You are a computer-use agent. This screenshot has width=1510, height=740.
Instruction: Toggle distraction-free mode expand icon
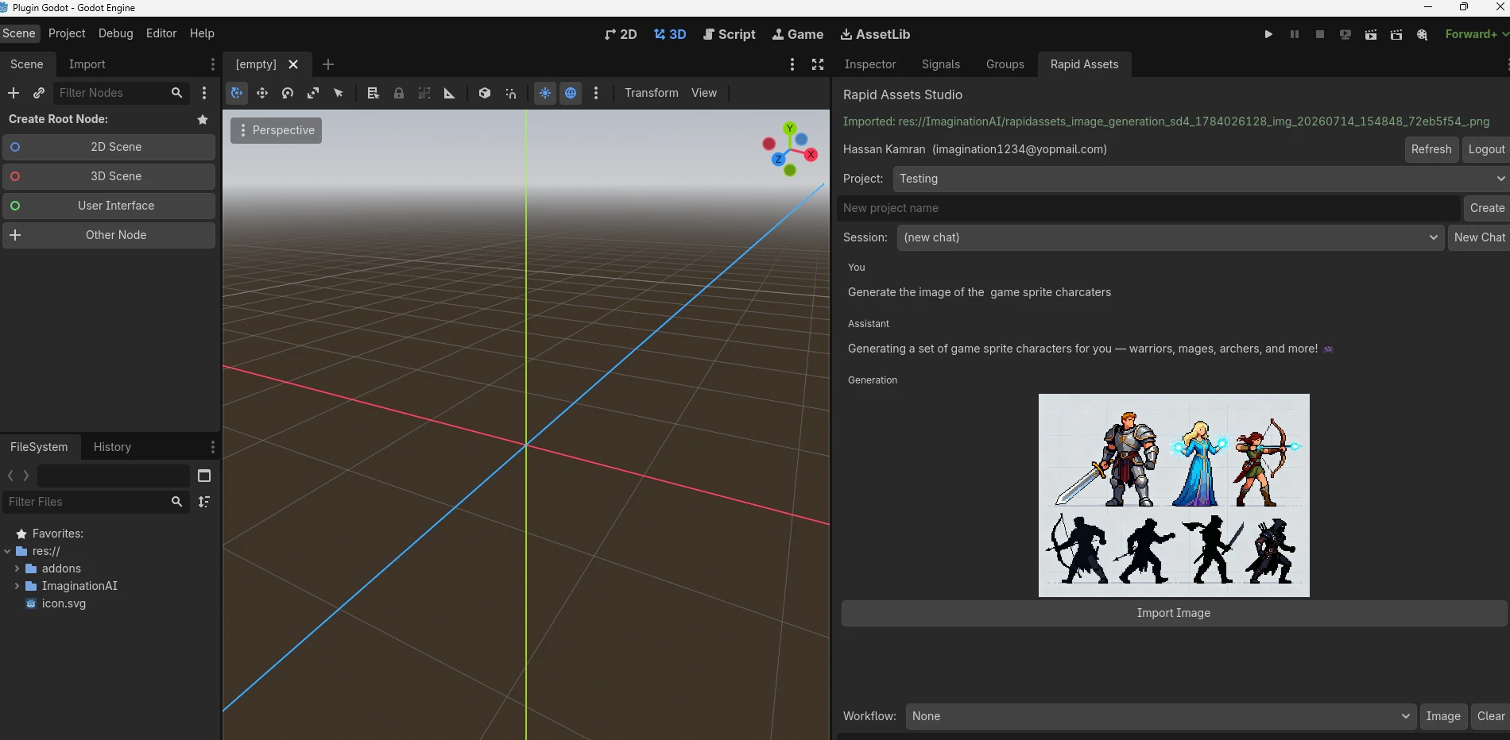pyautogui.click(x=818, y=64)
